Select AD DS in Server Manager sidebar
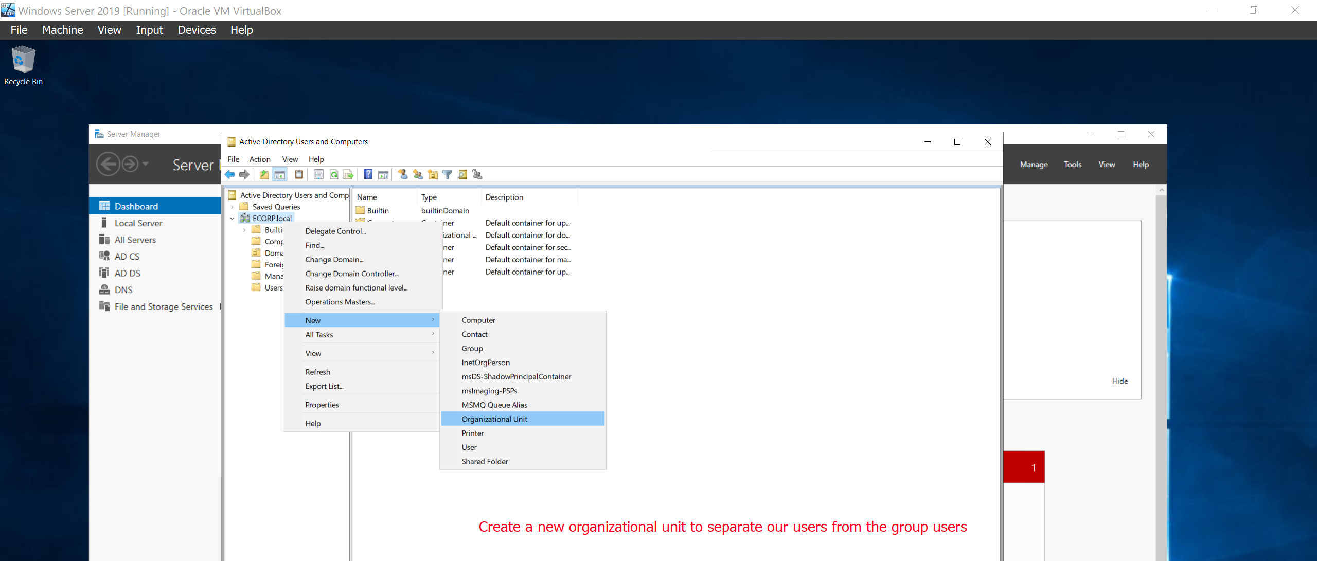The image size is (1317, 561). pyautogui.click(x=127, y=273)
